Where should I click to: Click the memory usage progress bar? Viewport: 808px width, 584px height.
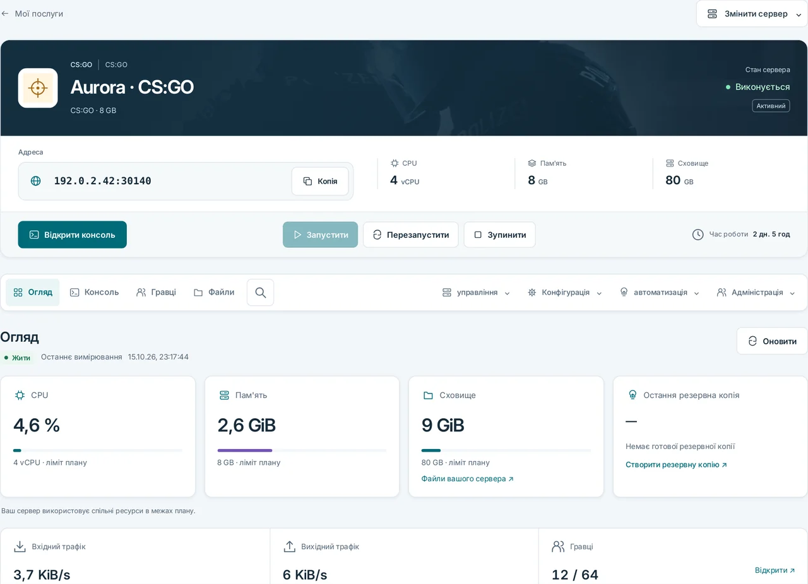(302, 450)
